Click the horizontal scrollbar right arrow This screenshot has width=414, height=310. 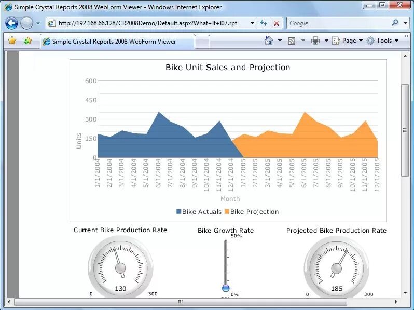pos(396,302)
